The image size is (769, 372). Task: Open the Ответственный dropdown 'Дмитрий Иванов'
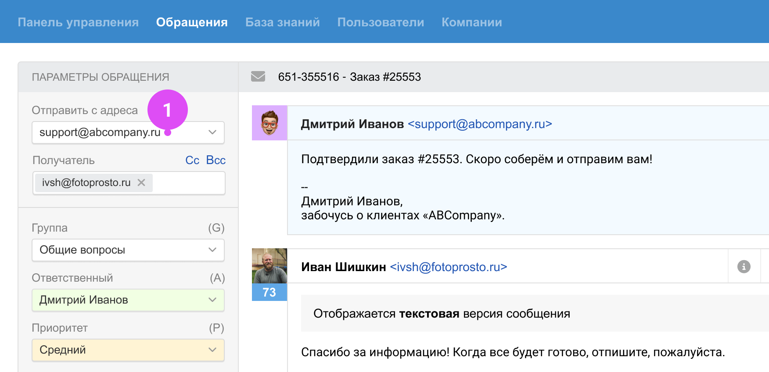tap(128, 300)
